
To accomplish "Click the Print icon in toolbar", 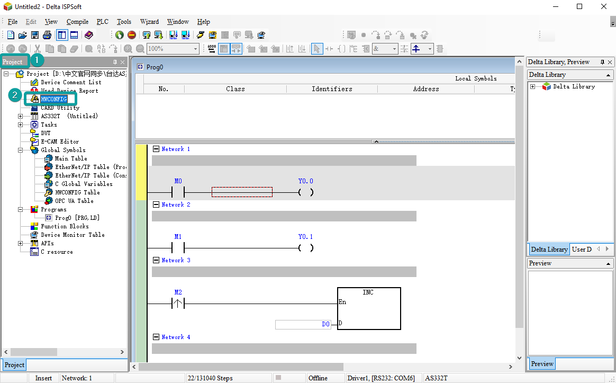I will (47, 35).
